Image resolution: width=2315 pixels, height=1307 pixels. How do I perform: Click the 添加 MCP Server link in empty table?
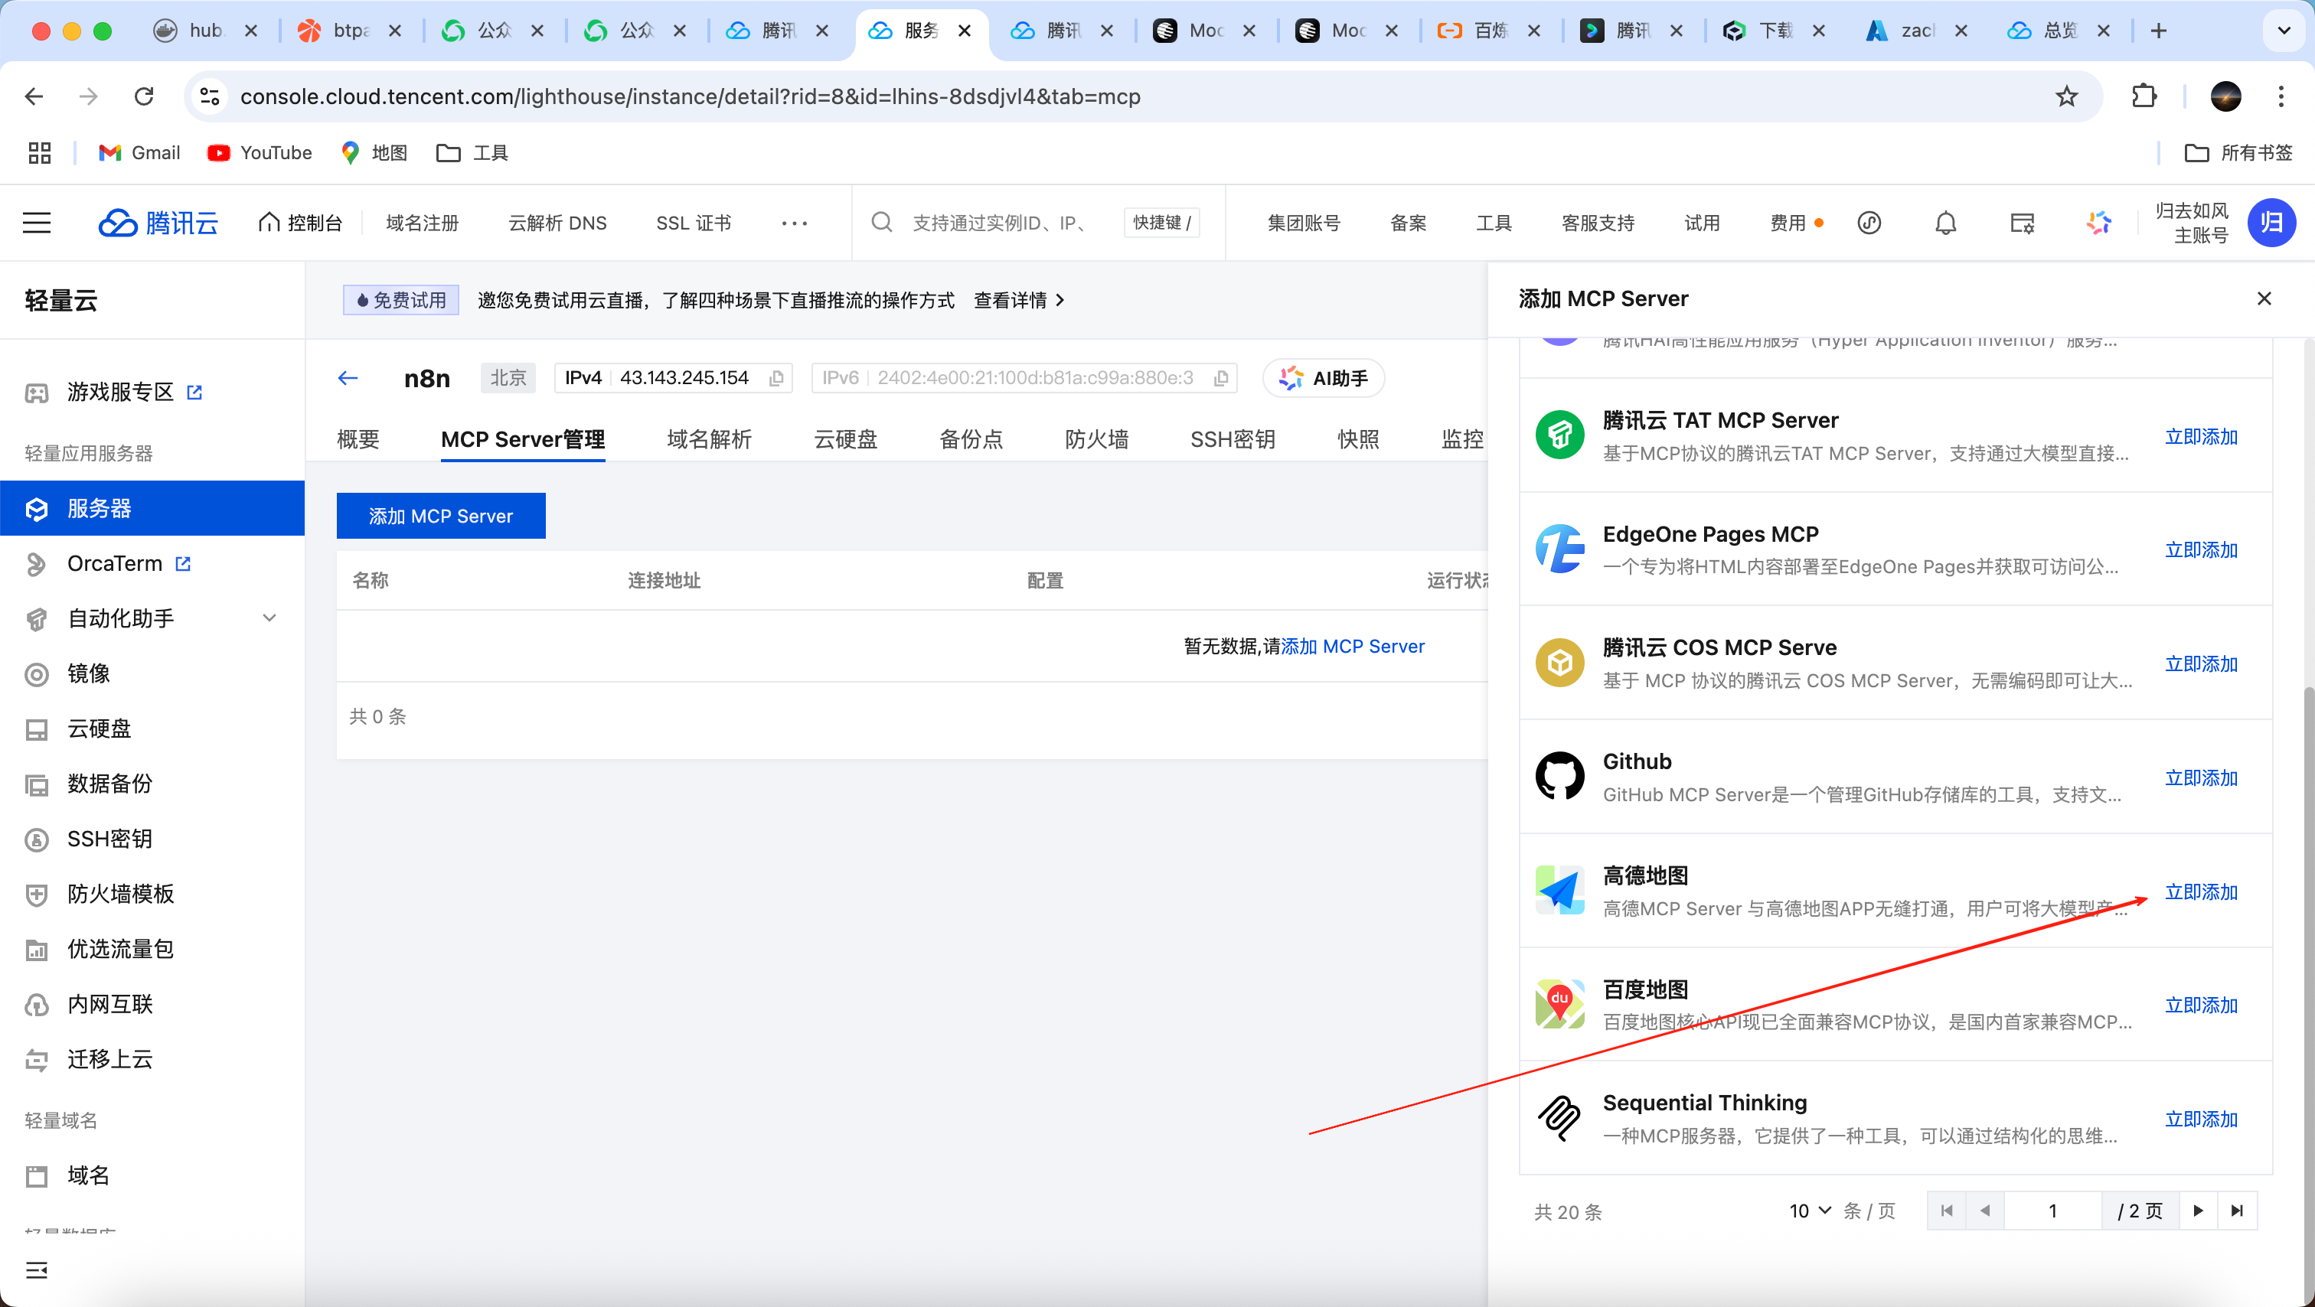[1353, 647]
